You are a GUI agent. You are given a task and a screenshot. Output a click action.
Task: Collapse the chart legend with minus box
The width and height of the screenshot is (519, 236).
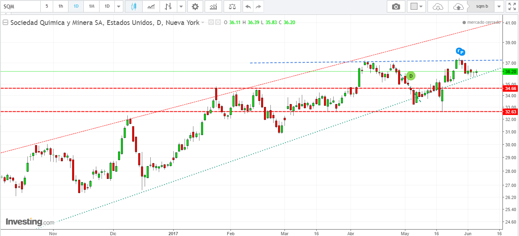pyautogui.click(x=5, y=23)
